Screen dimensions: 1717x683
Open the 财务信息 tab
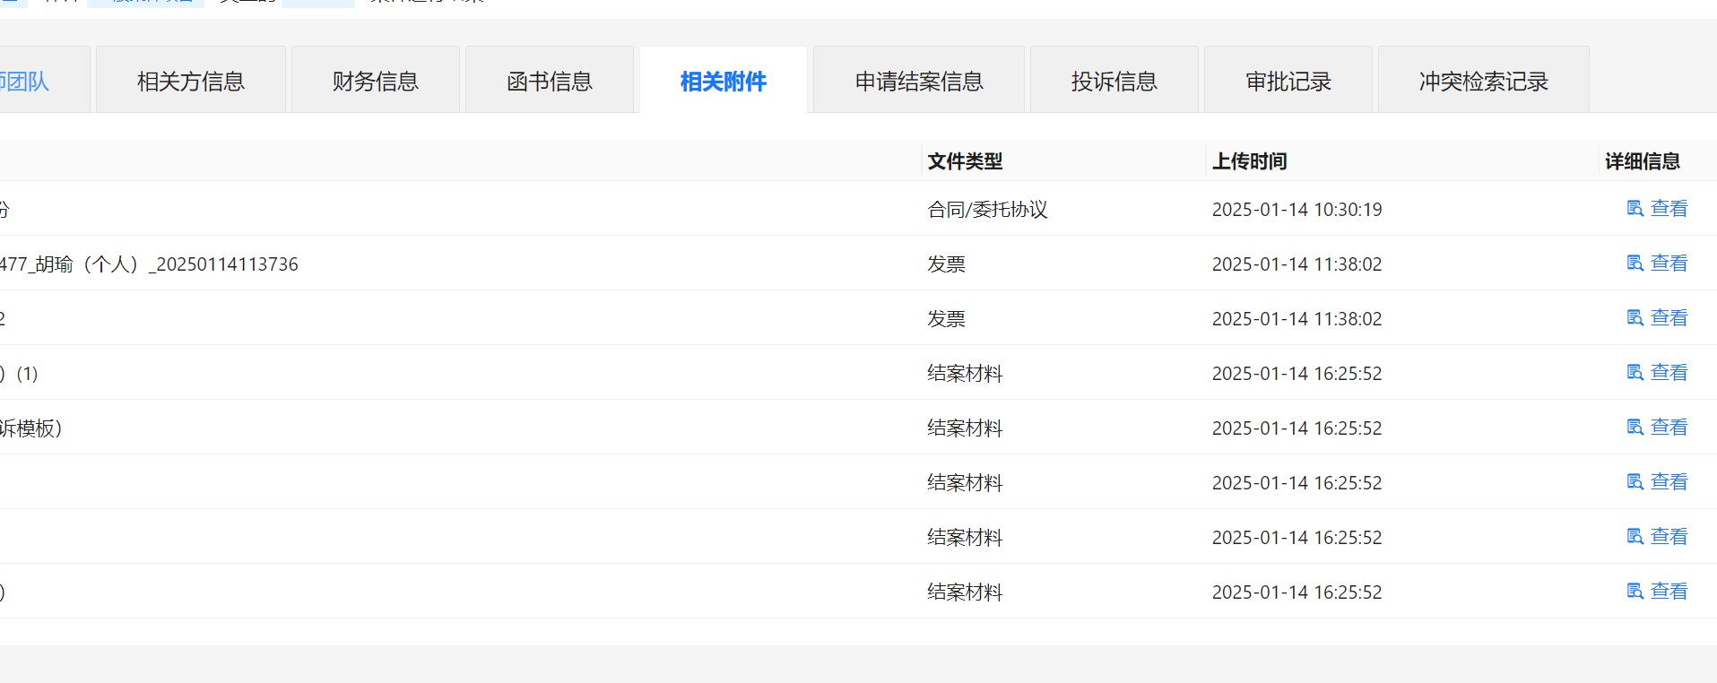click(x=375, y=82)
